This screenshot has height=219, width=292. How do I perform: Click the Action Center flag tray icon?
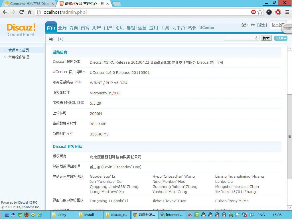(238, 215)
